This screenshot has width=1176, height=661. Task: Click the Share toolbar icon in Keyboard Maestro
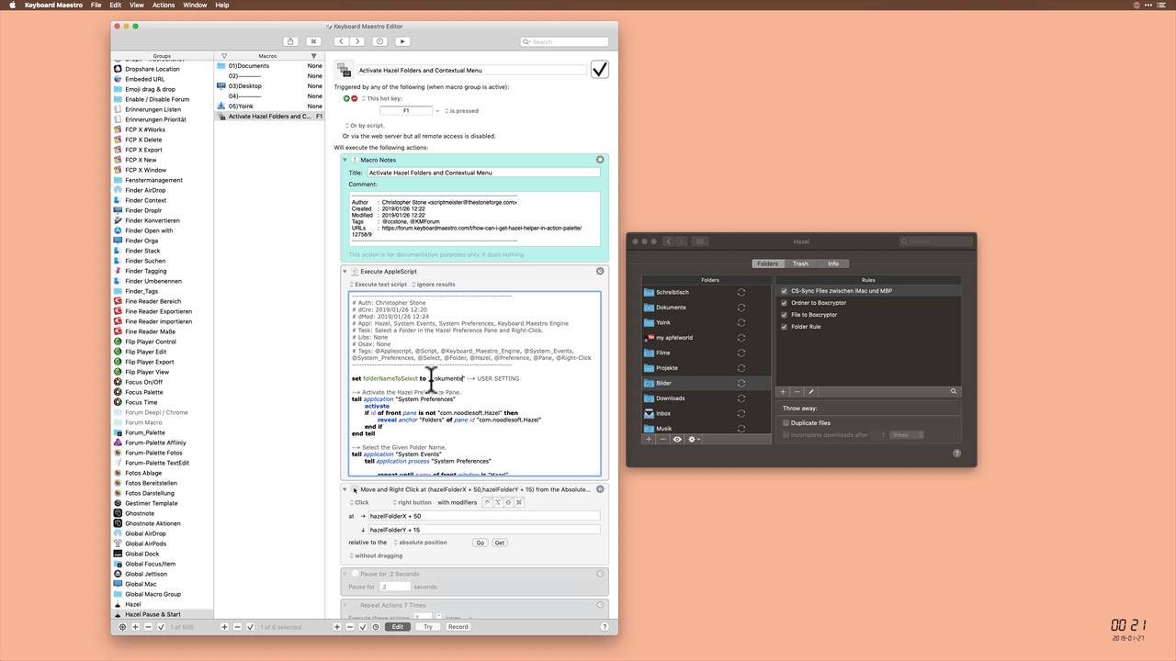(291, 41)
